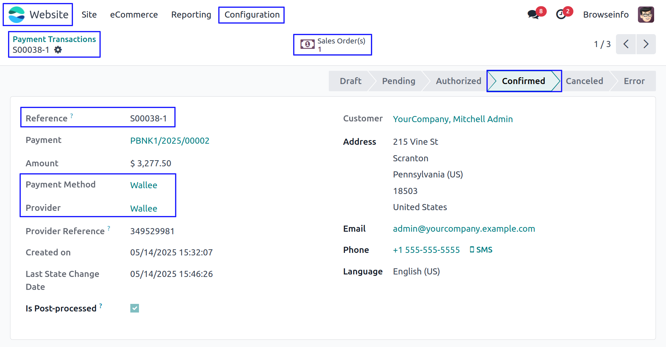The image size is (666, 347).
Task: Click the Sales Order(s) money icon
Action: click(x=307, y=45)
